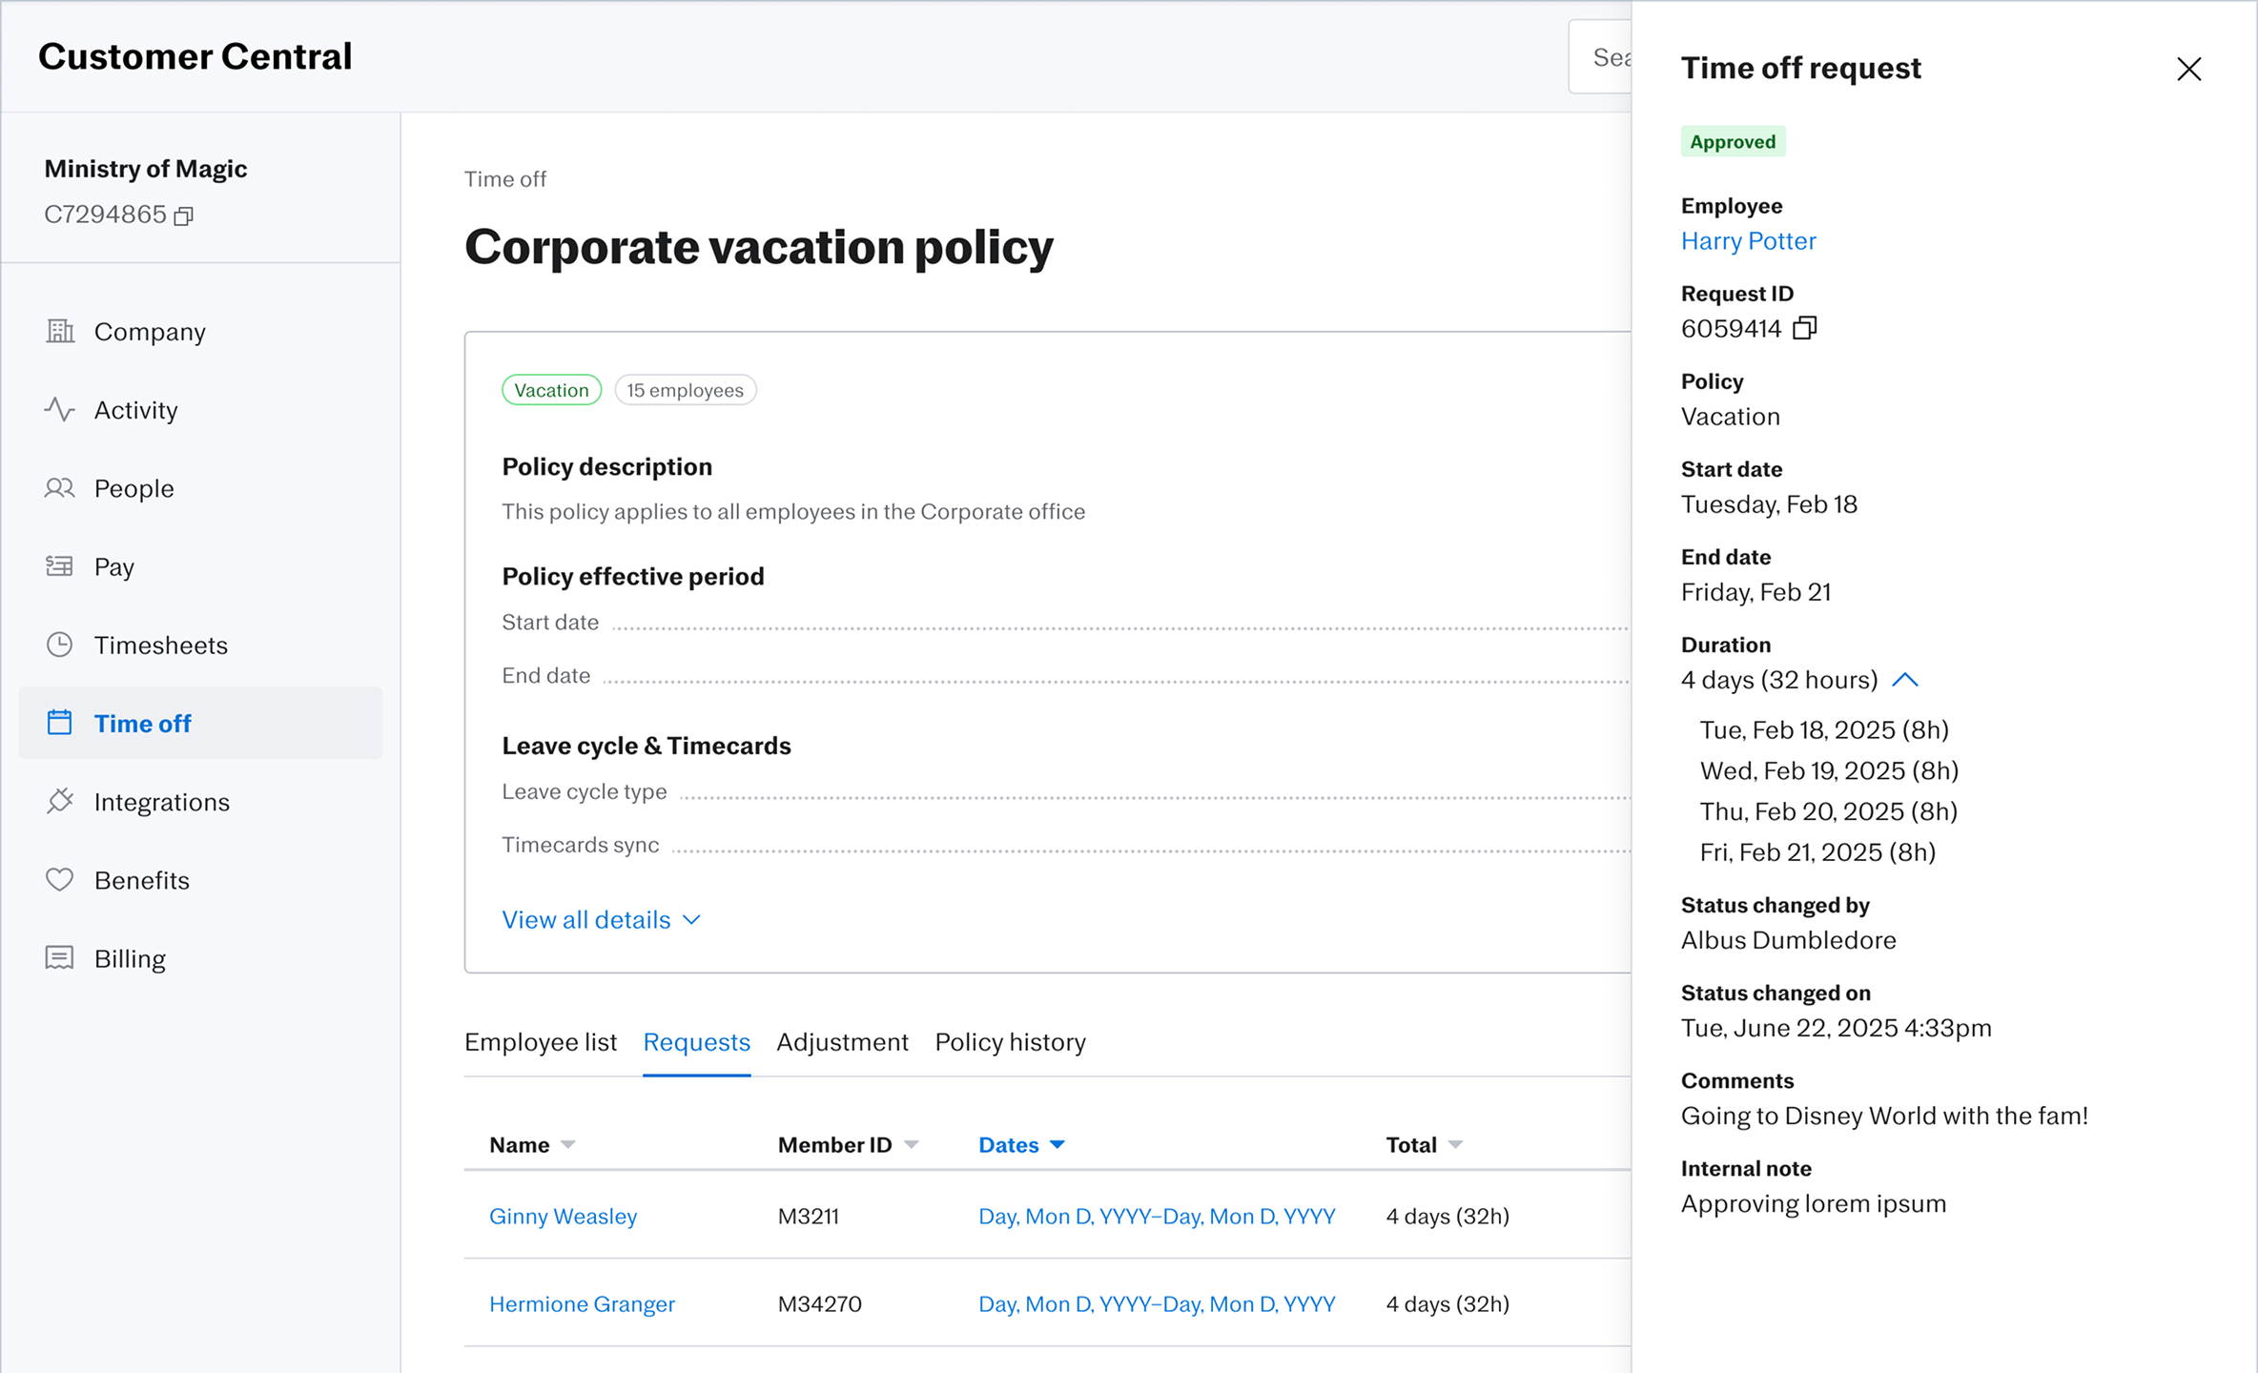Image resolution: width=2258 pixels, height=1373 pixels.
Task: Click the Time off calendar icon
Action: pos(60,723)
